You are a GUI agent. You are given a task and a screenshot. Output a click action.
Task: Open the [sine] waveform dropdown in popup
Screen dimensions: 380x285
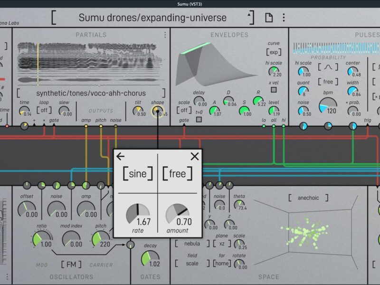coord(138,174)
